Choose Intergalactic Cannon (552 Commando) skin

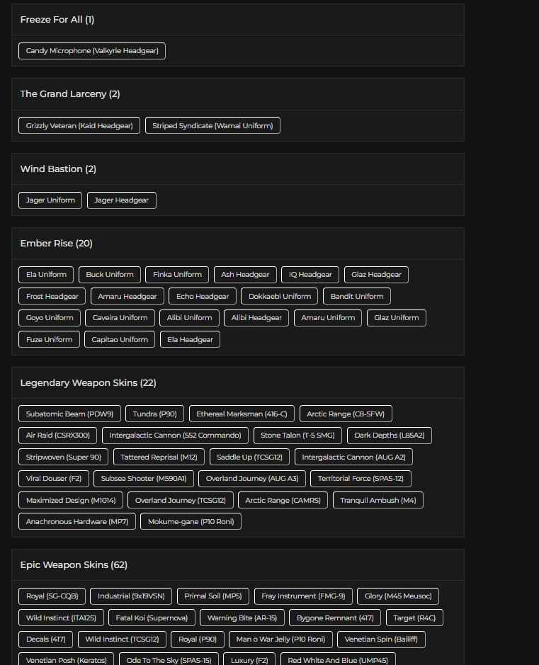pos(175,436)
